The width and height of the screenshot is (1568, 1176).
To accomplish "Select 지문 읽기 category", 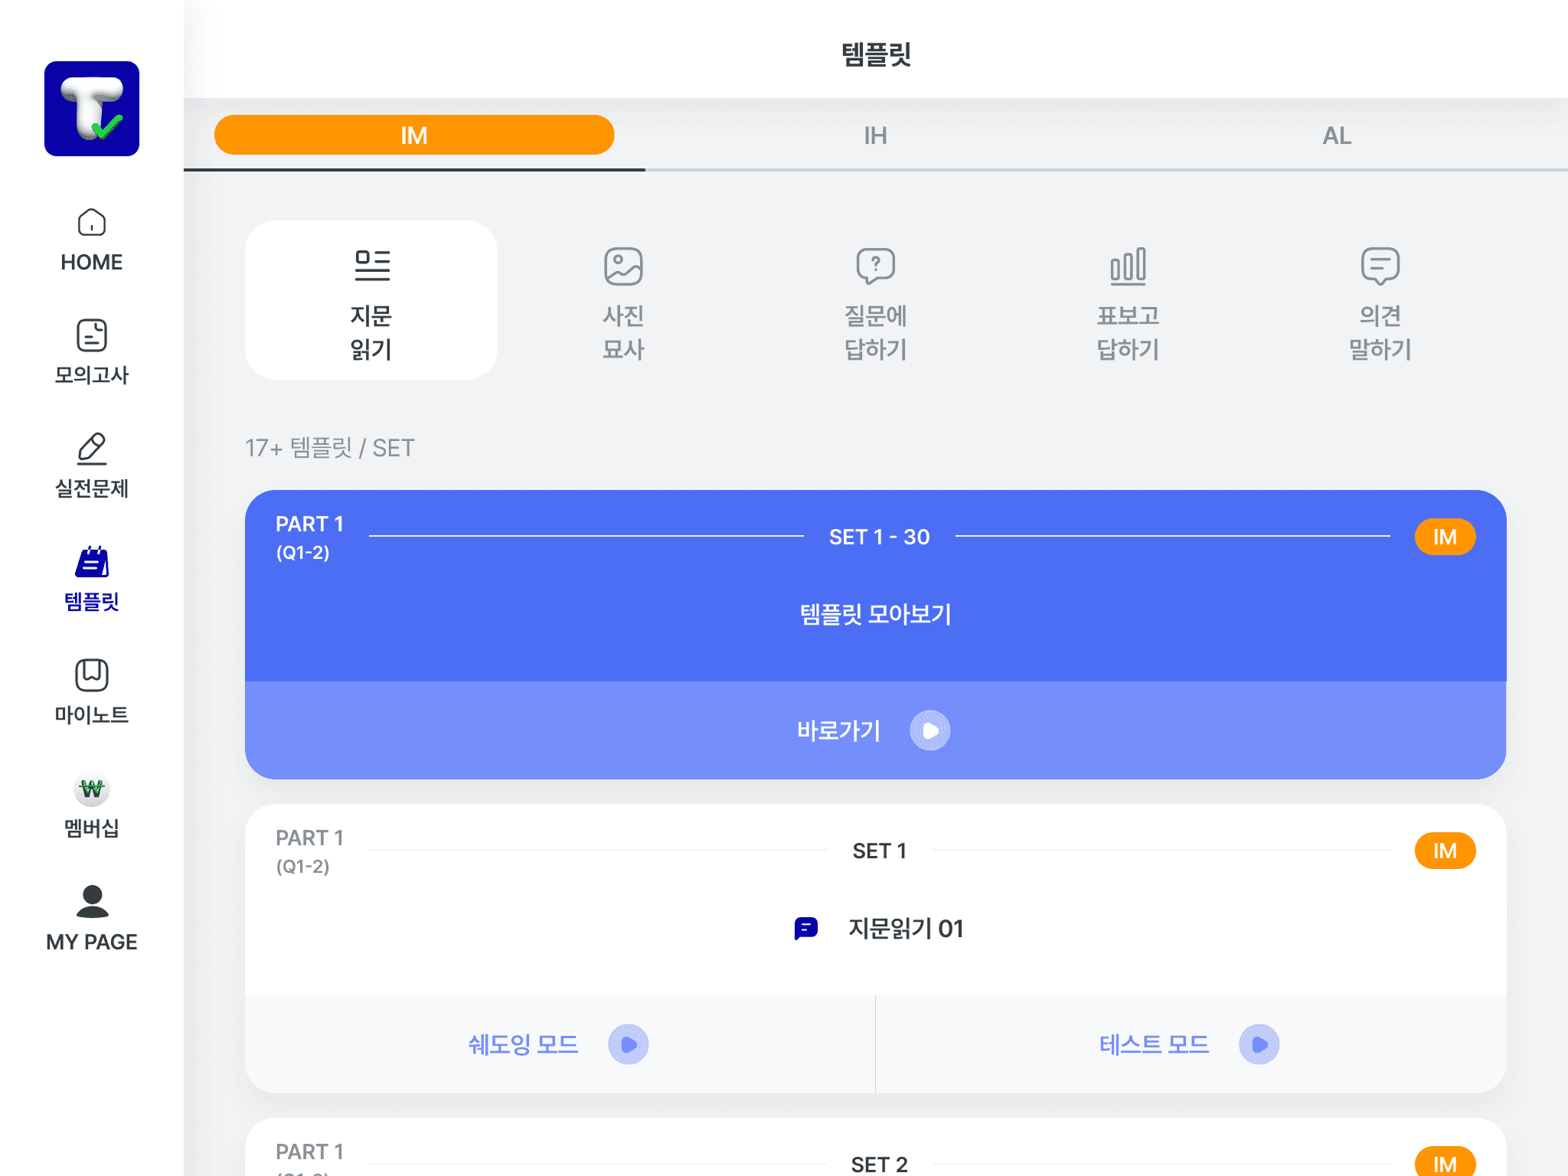I will 371,300.
